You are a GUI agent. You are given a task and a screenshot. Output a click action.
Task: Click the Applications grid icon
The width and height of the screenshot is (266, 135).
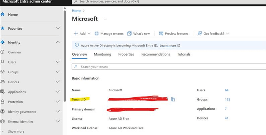click(x=2, y=92)
